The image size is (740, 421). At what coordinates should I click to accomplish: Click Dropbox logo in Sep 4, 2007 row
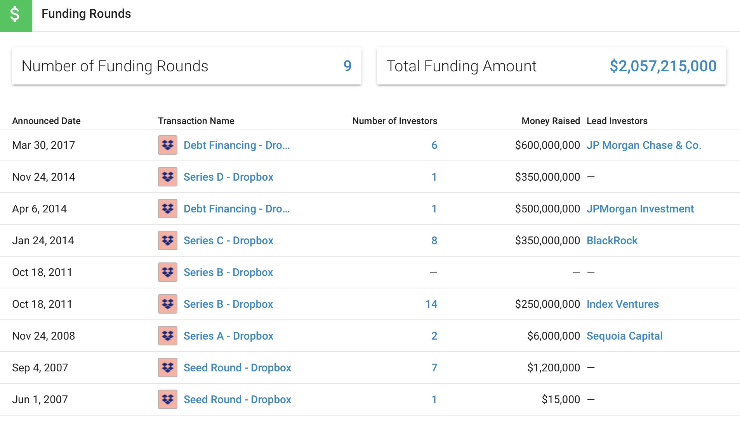coord(168,368)
